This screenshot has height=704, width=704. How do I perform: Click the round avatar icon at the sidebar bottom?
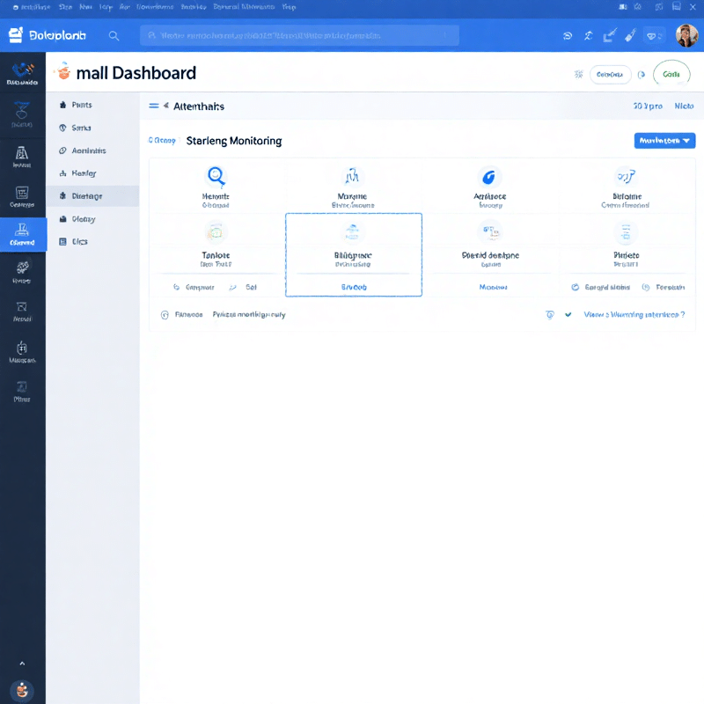22,690
